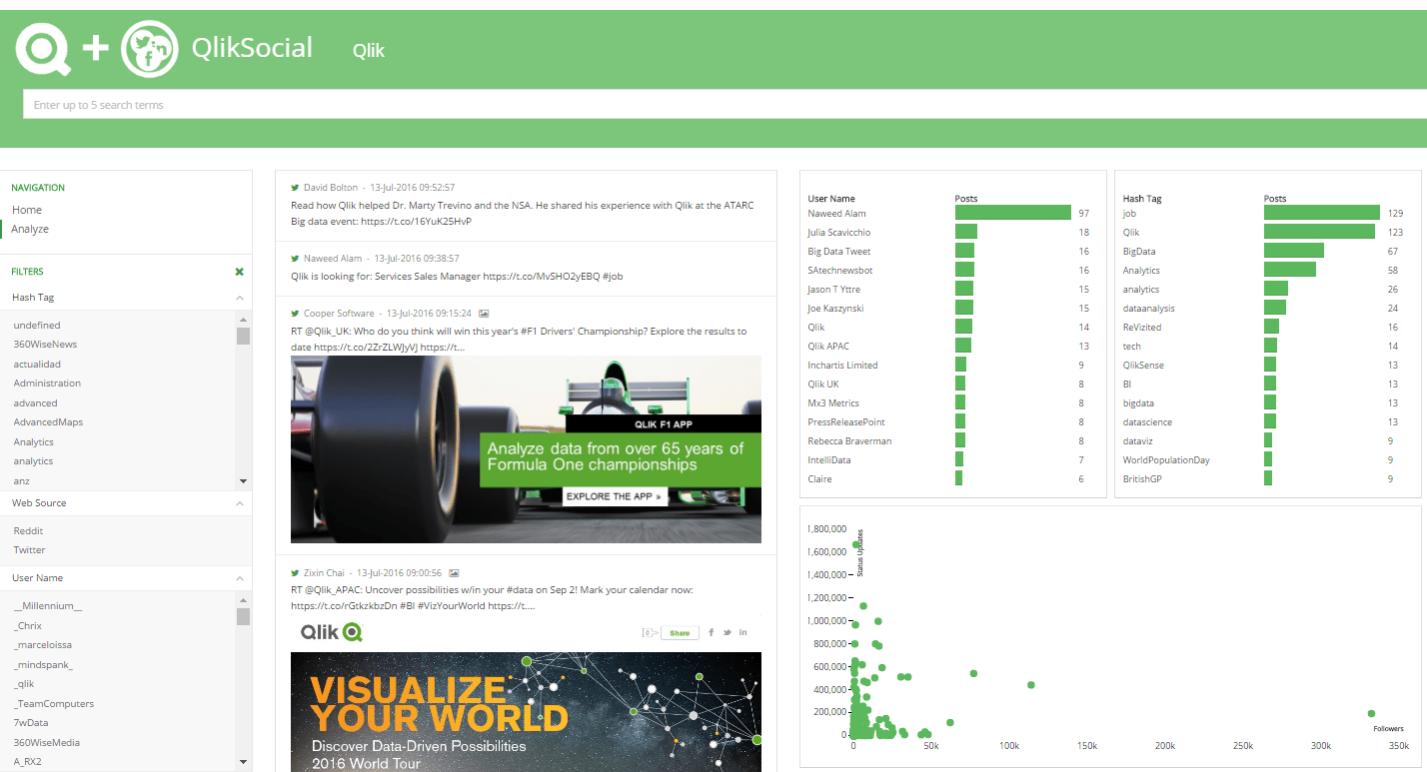The width and height of the screenshot is (1427, 772).
Task: Clear all filters with the green X icon
Action: tap(239, 271)
